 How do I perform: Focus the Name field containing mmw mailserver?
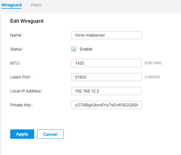106,35
